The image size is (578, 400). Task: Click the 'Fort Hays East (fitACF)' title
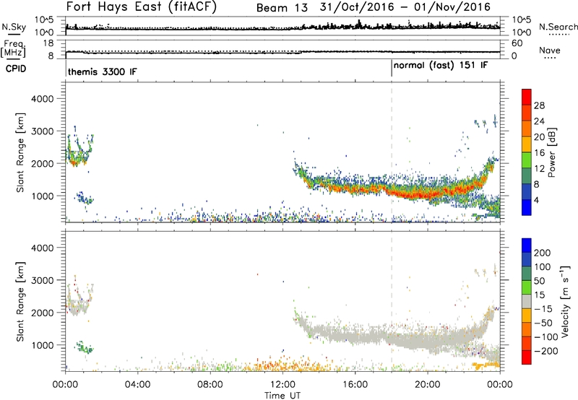(x=142, y=7)
